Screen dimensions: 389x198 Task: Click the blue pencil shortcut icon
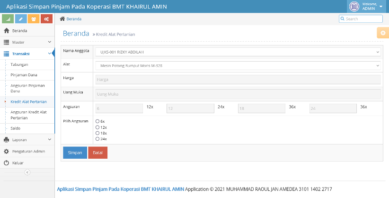[x=21, y=19]
